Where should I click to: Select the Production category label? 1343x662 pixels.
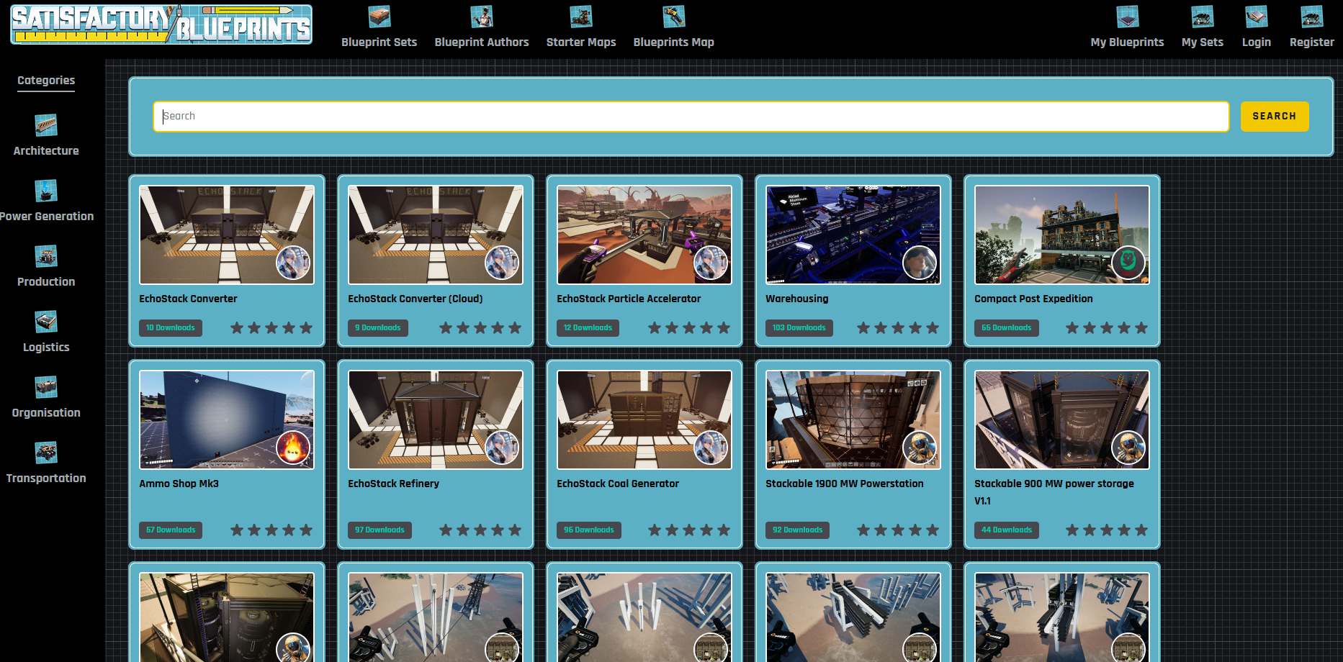tap(46, 282)
